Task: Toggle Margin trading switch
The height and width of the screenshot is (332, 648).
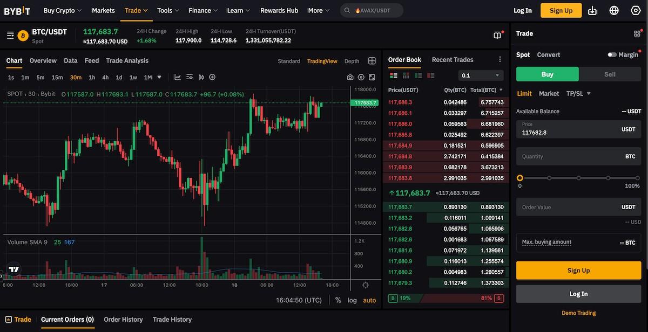Action: 613,54
